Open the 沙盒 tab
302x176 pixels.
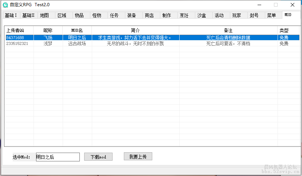point(204,15)
